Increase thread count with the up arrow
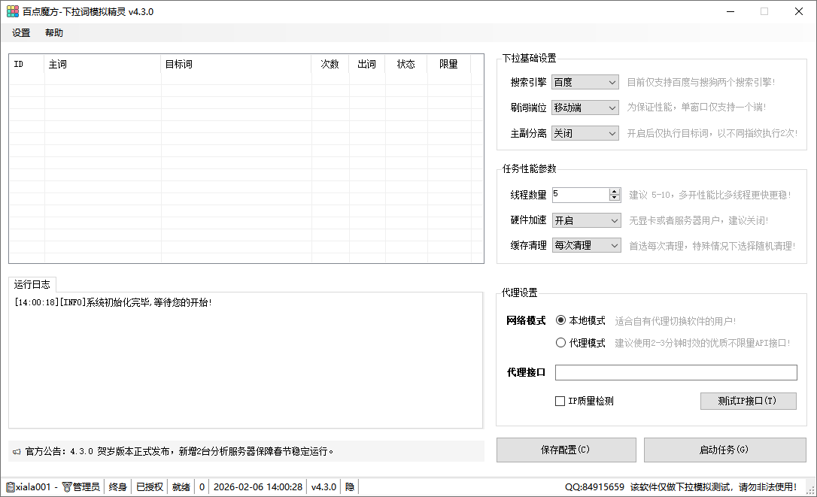This screenshot has width=817, height=497. 615,191
